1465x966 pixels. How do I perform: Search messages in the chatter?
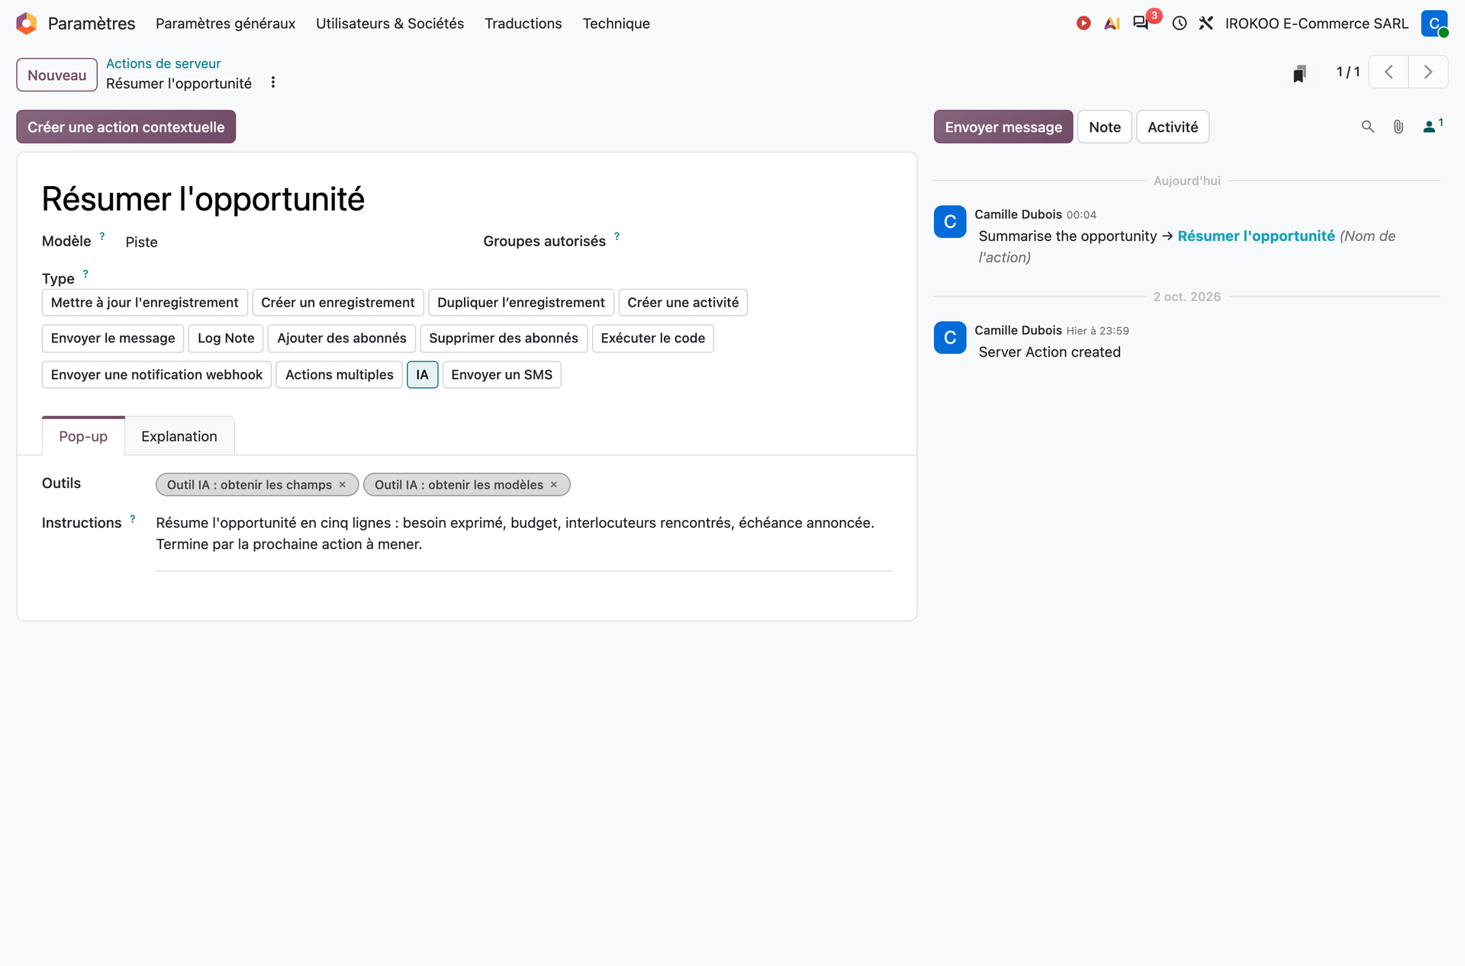(1368, 127)
